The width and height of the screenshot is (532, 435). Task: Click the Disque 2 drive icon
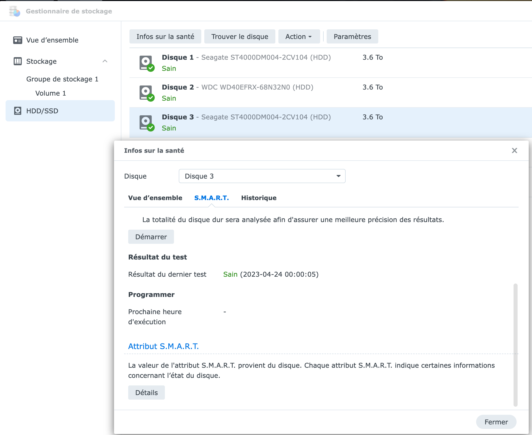tap(146, 93)
